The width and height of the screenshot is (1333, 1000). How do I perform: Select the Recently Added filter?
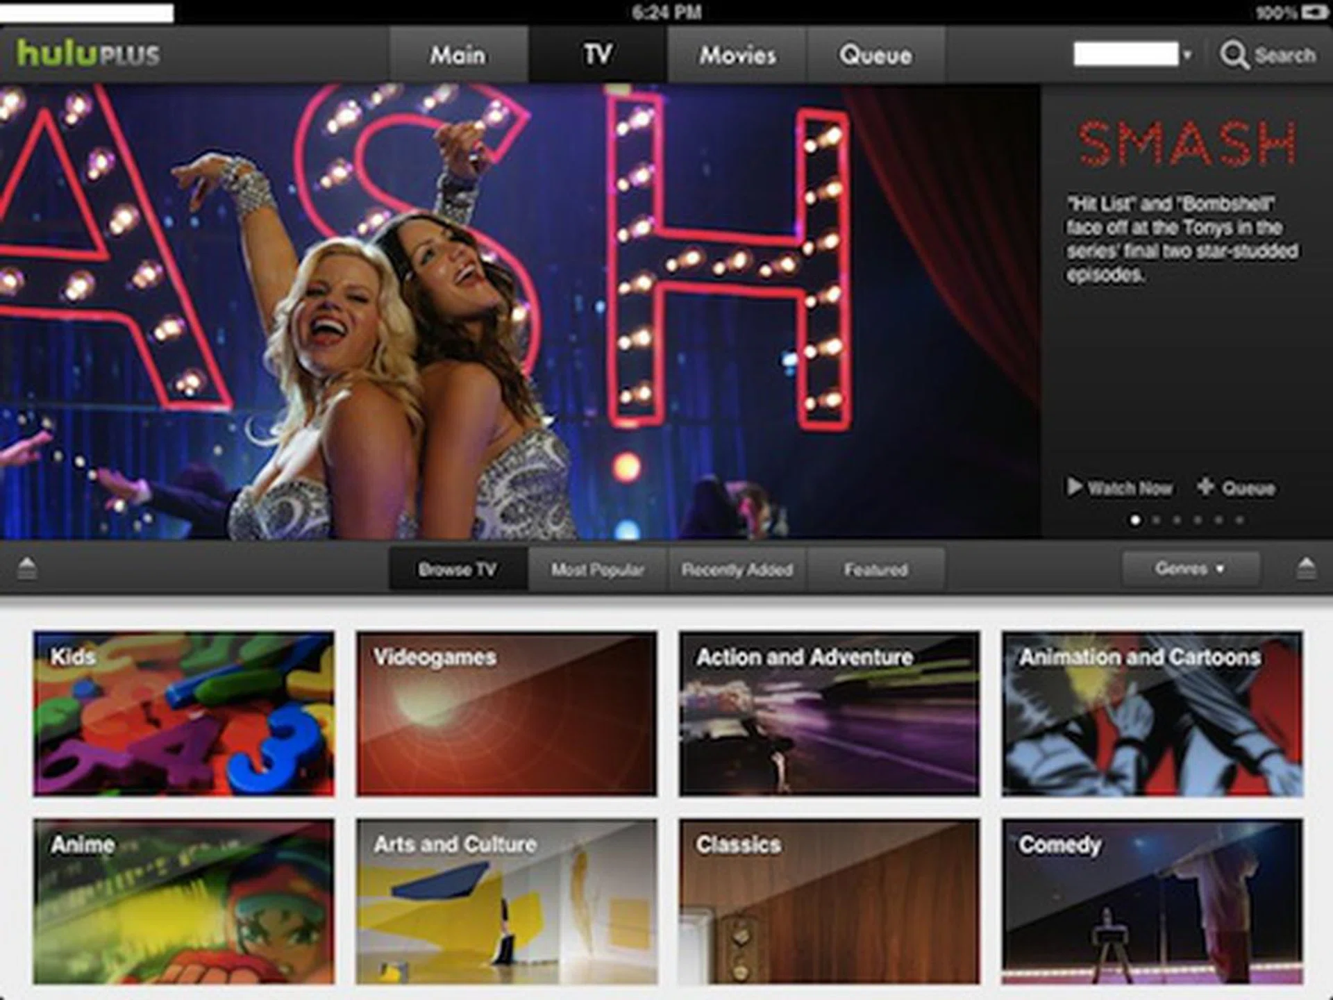pos(737,569)
